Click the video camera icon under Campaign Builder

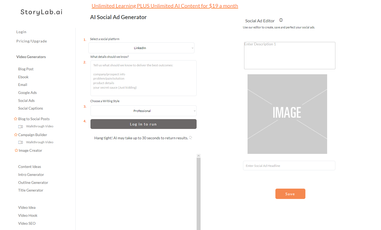[x=20, y=142]
